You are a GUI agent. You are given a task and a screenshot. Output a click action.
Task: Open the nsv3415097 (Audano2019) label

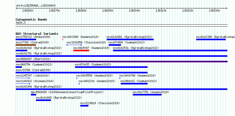91,48
